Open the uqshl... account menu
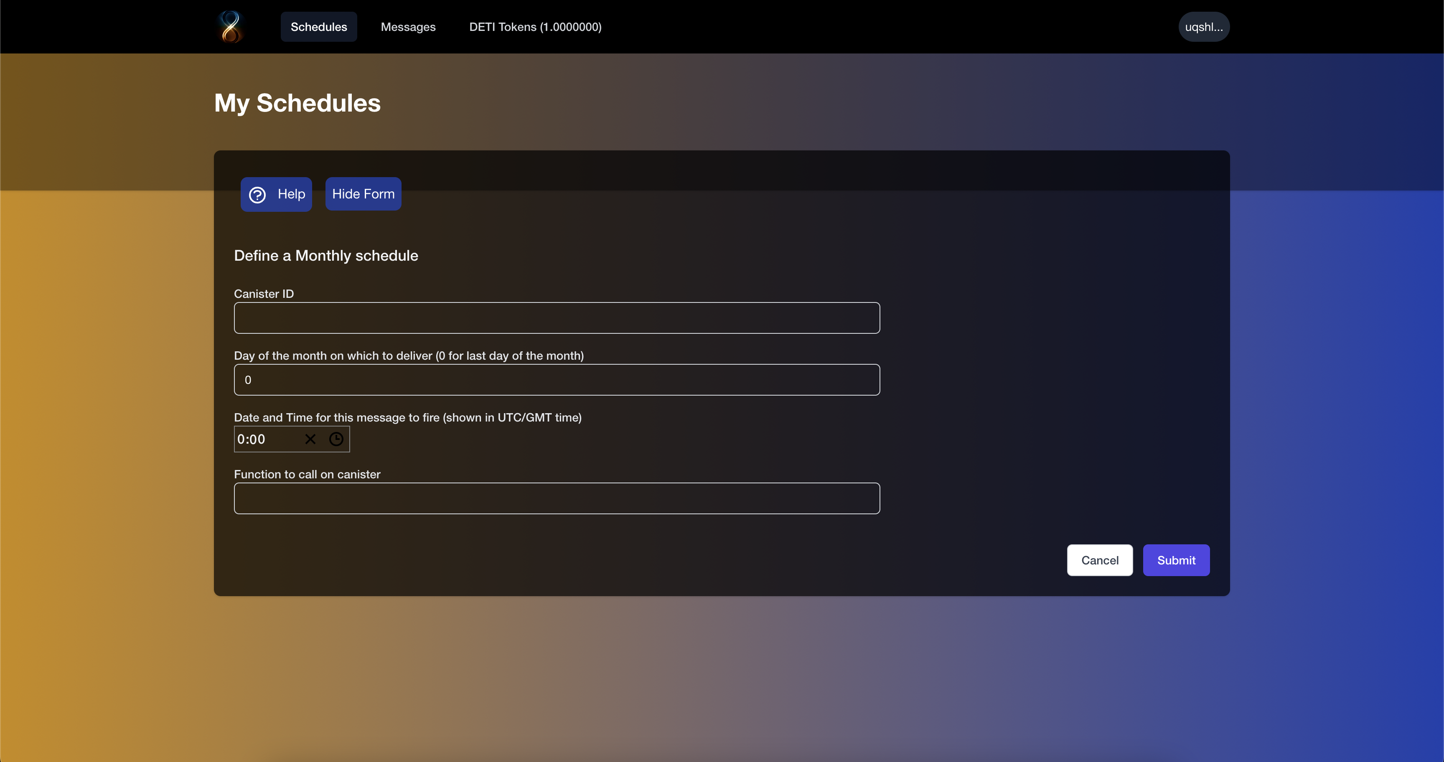 1203,27
